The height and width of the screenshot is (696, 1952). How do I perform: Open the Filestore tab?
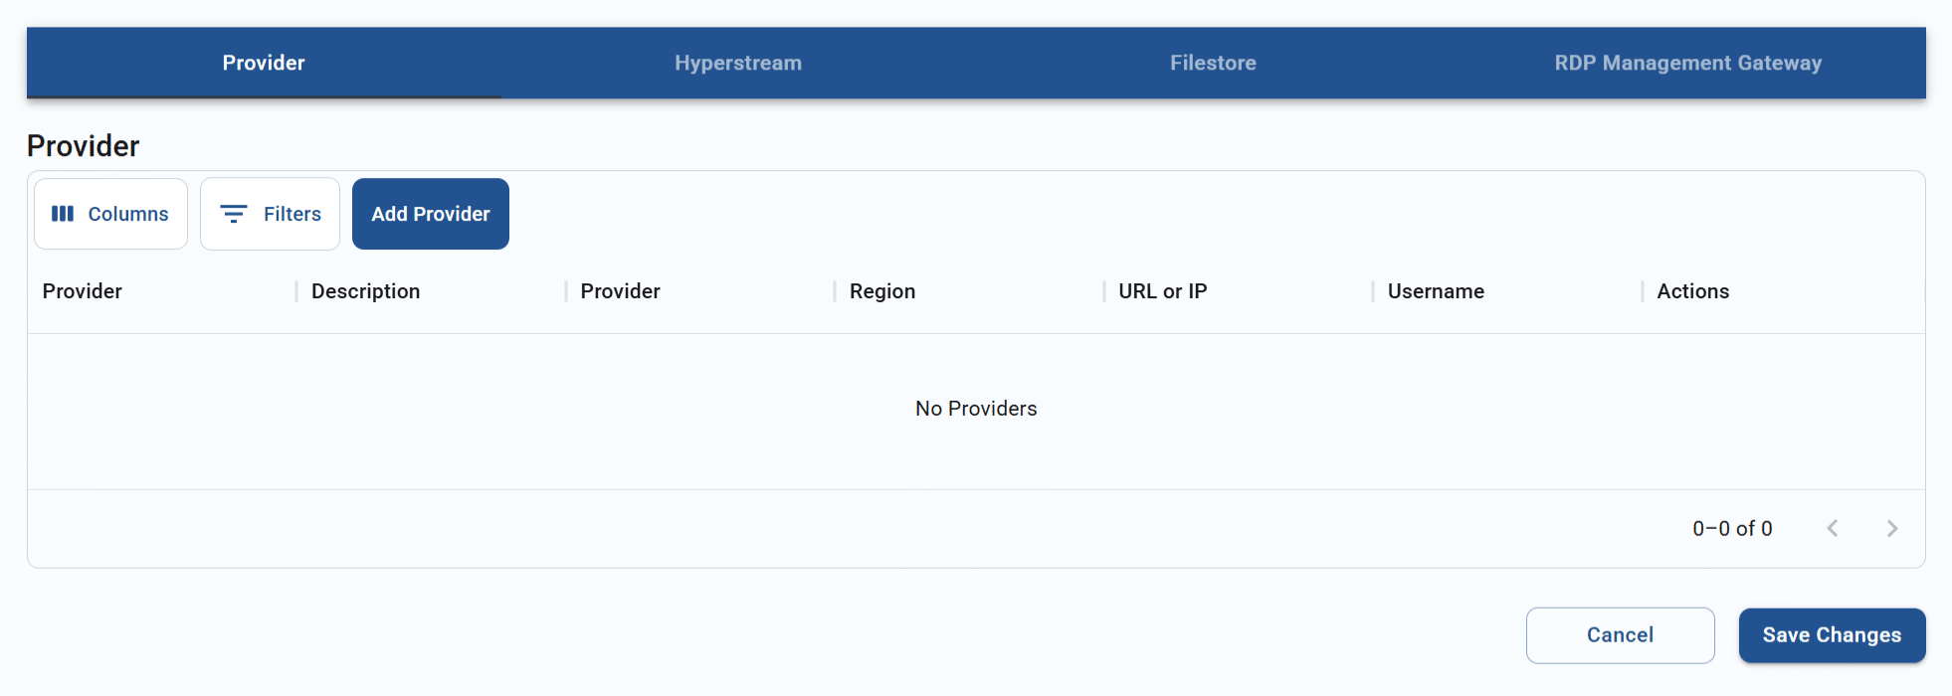(1212, 63)
